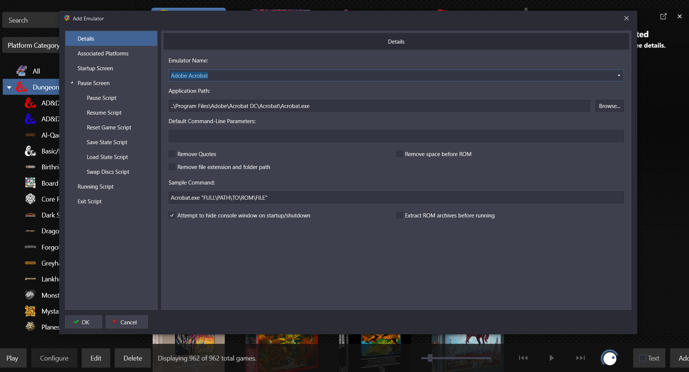
Task: Click the Greyhawk platform icon
Action: 30,263
